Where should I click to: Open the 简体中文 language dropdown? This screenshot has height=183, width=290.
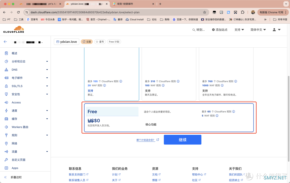pyautogui.click(x=258, y=30)
